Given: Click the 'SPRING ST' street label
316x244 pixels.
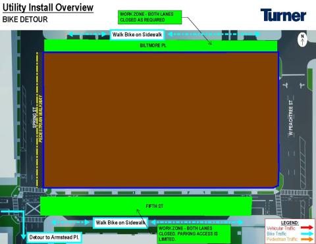Looking at the screenshot, I should tap(35, 118).
